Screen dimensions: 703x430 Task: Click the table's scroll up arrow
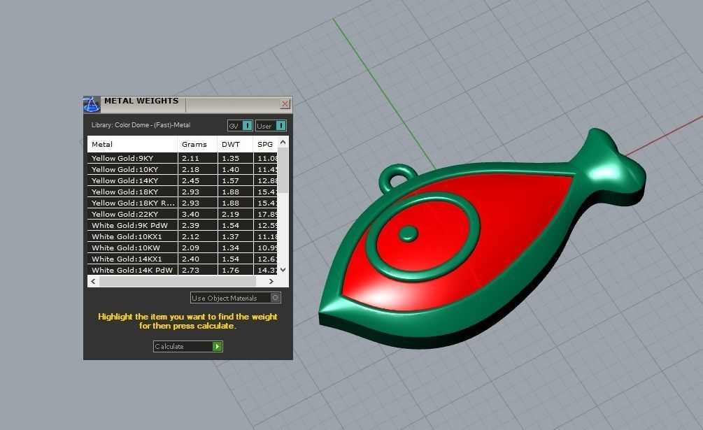point(283,142)
